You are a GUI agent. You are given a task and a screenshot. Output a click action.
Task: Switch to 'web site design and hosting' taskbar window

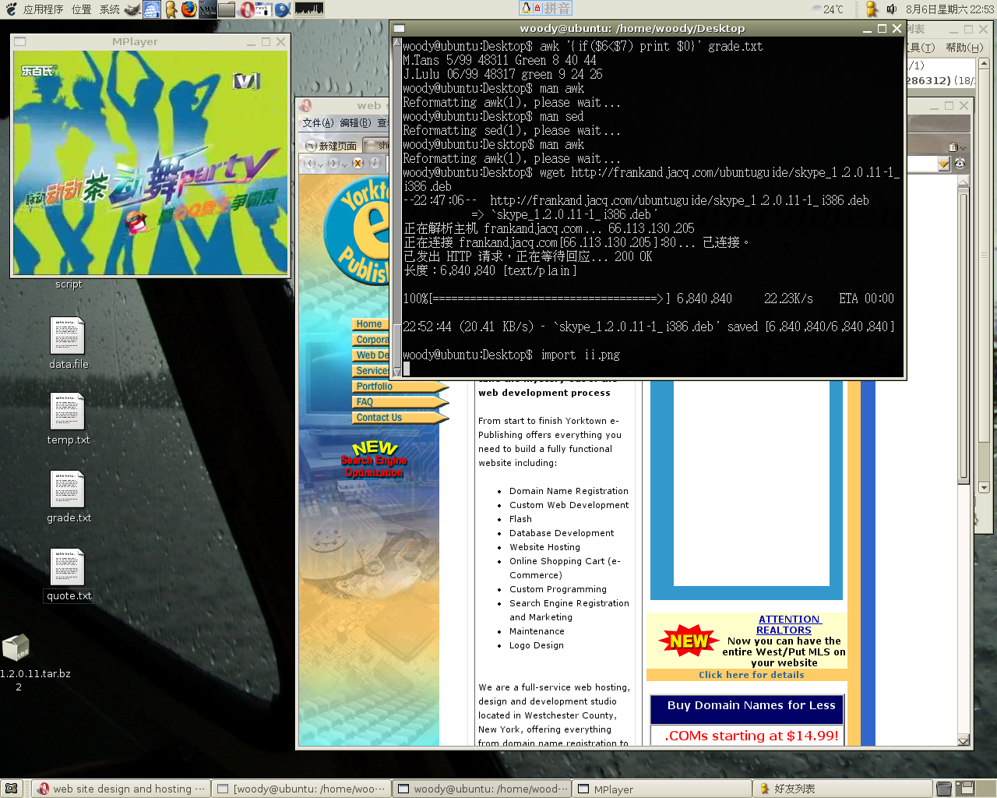122,789
